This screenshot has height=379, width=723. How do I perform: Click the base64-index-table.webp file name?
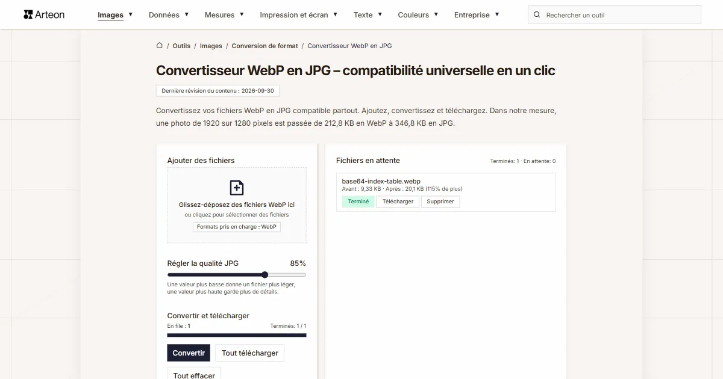point(381,181)
